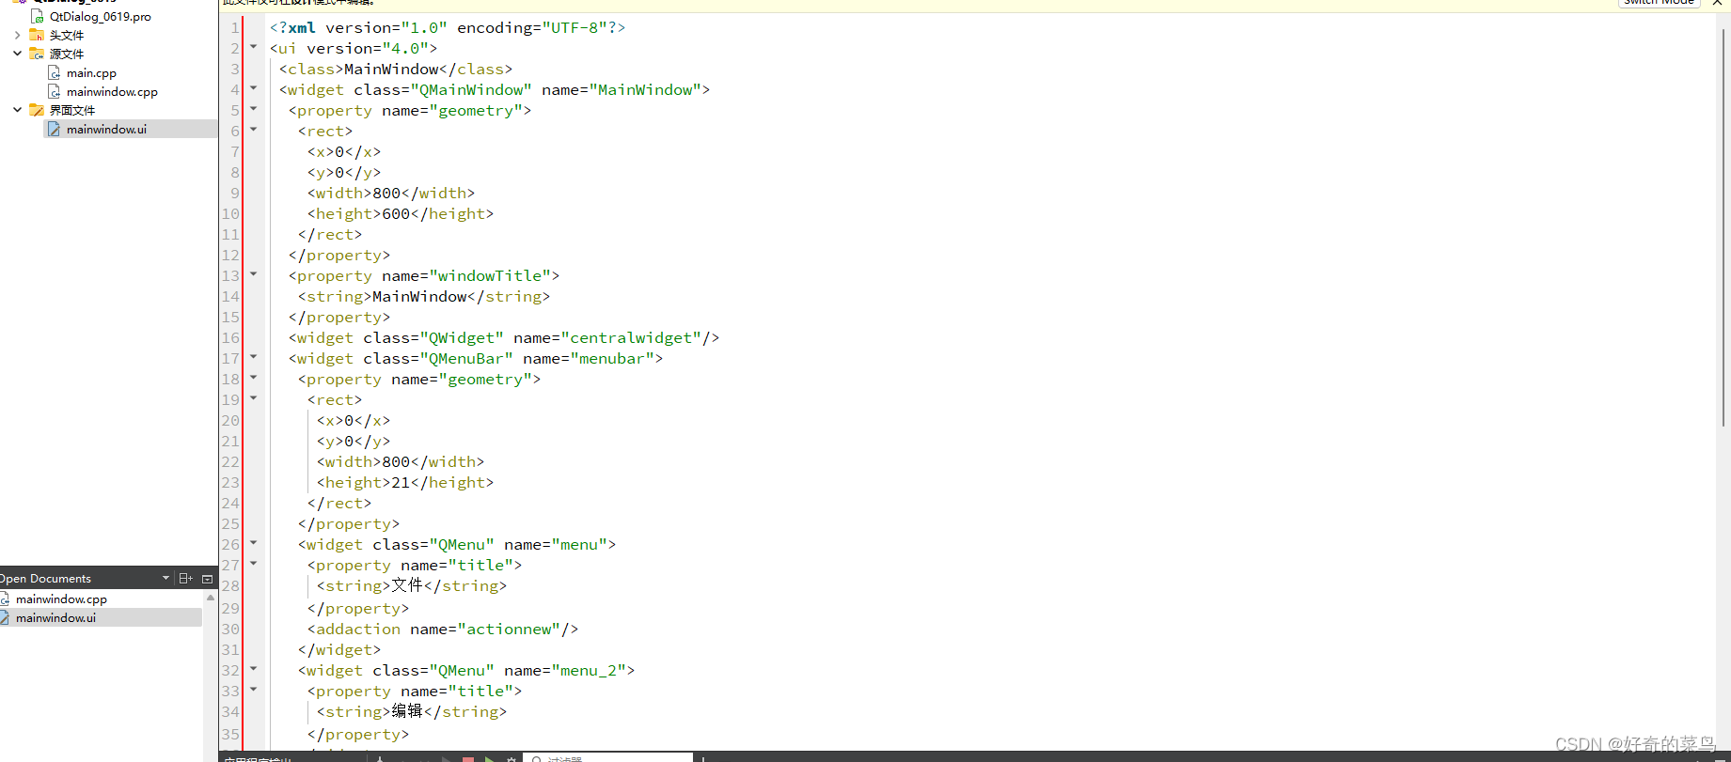The width and height of the screenshot is (1731, 762).
Task: Click the UI form icon beside mainwindow.ui in tree
Action: (55, 129)
